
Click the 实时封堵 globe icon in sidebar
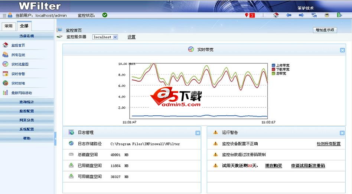[x=6, y=83]
